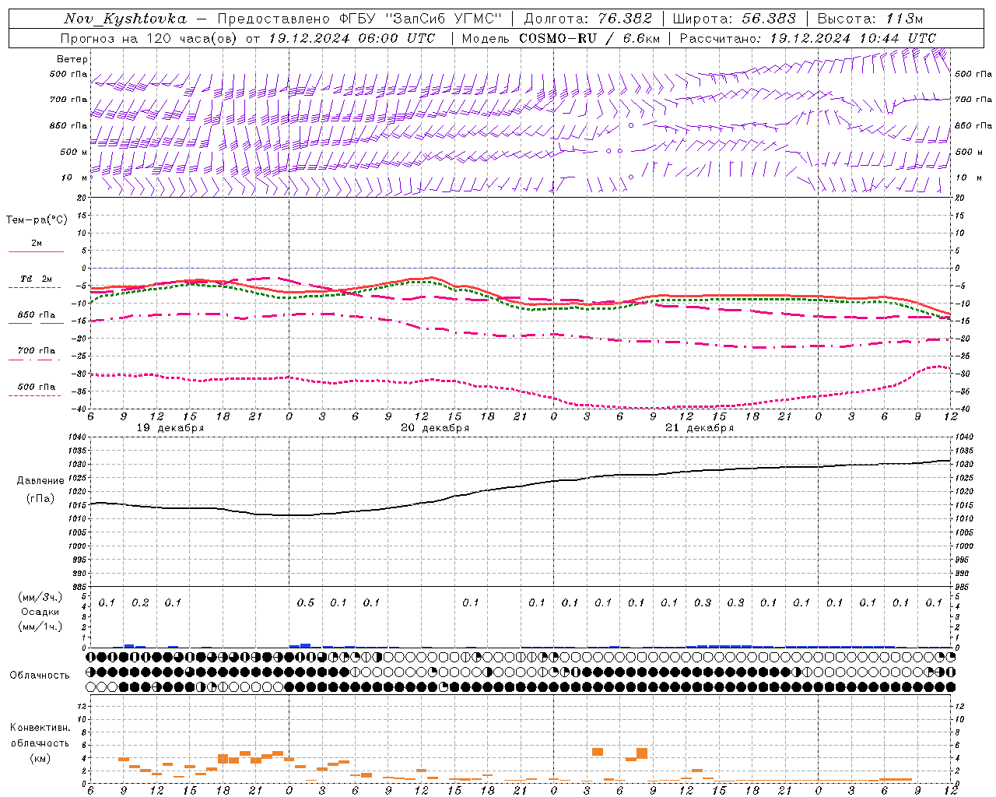This screenshot has width=996, height=797.
Task: Click the (км) unit under convective cloudiness
Action: 40,758
